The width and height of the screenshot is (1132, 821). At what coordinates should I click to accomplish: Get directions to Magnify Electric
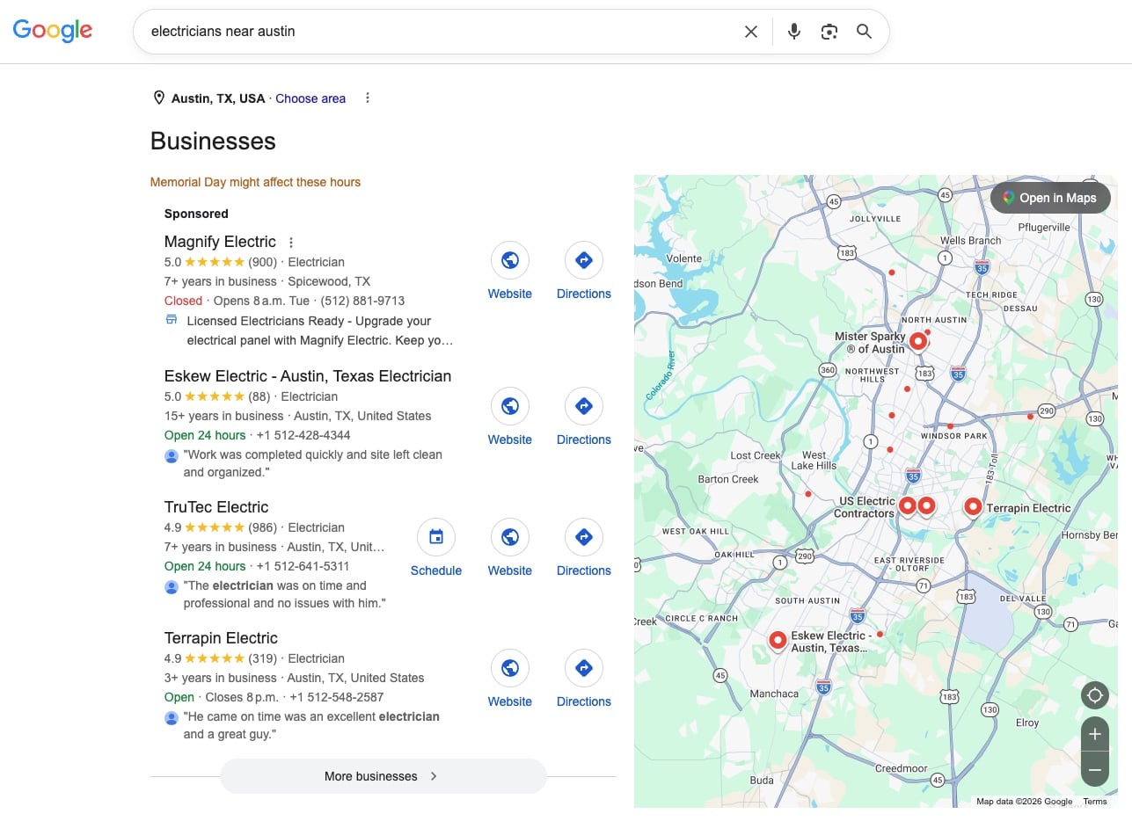click(x=584, y=260)
